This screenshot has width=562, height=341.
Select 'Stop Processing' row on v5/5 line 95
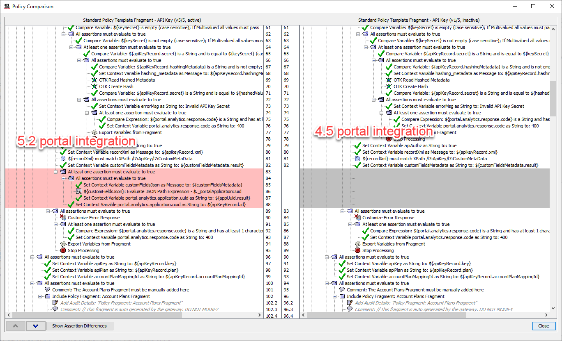(83, 250)
